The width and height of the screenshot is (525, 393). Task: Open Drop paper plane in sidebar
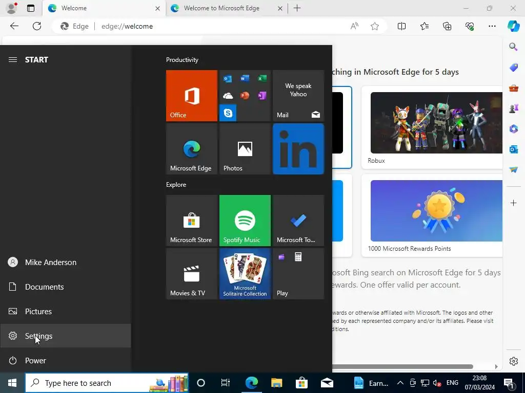[513, 170]
